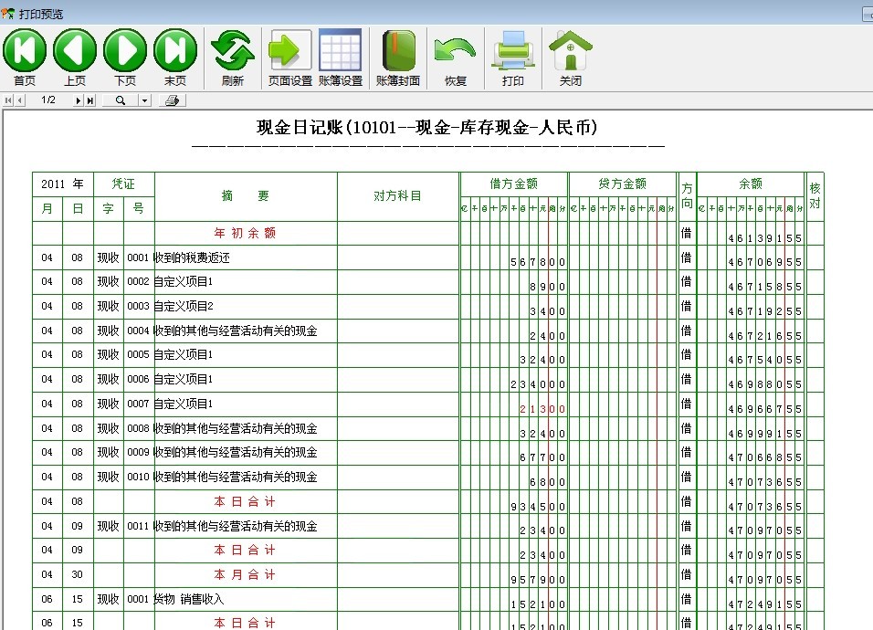The width and height of the screenshot is (873, 630).
Task: Select summary 收到的税费返还
Action: pyautogui.click(x=192, y=257)
